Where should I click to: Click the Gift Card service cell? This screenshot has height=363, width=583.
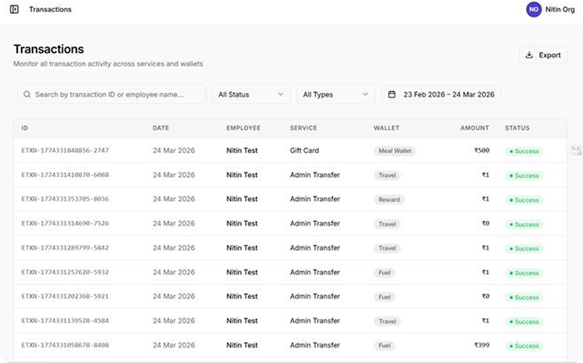pyautogui.click(x=304, y=151)
